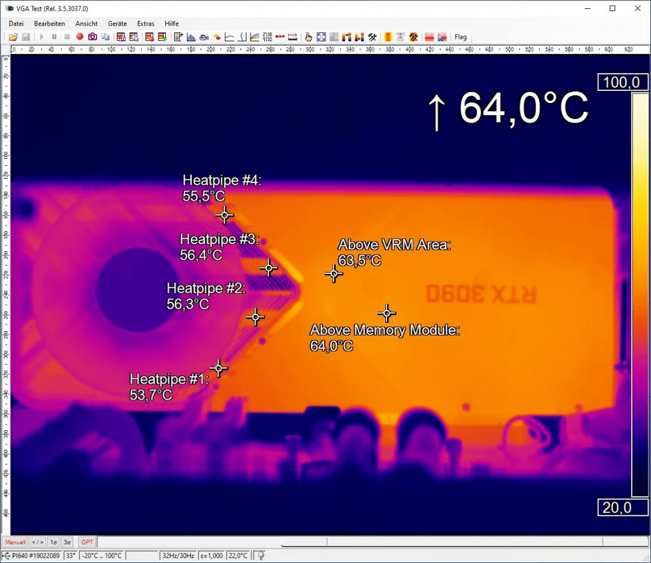Toggle full-screen expand arrows icon
Viewport: 651px width, 563px height.
321,37
